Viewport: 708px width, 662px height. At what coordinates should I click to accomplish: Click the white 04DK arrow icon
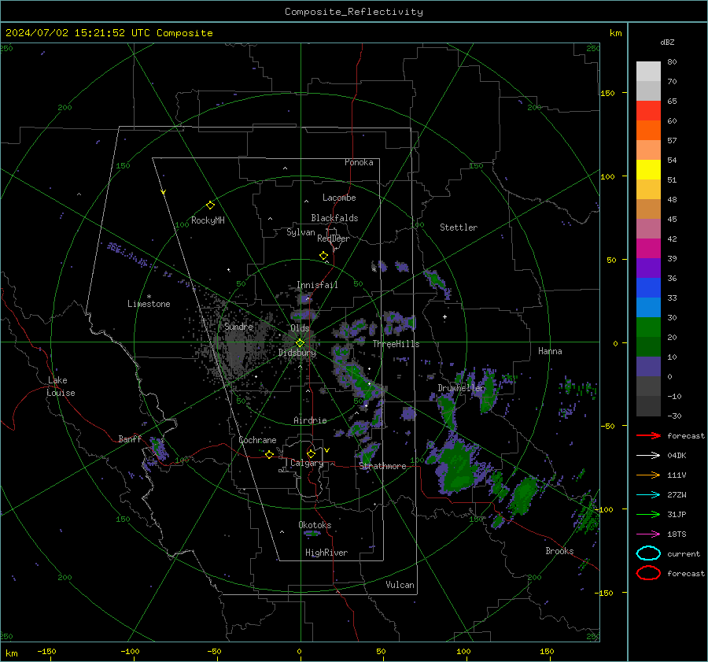point(648,456)
